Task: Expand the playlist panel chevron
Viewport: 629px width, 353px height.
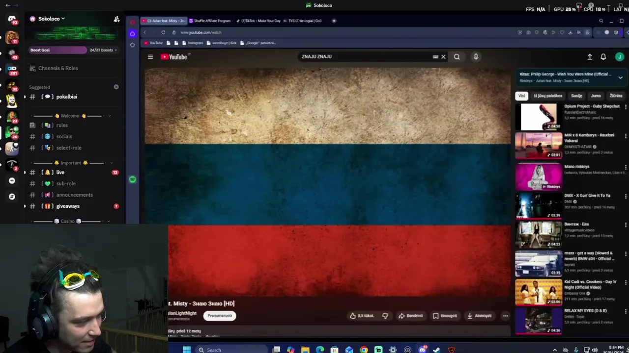Action: [x=620, y=77]
